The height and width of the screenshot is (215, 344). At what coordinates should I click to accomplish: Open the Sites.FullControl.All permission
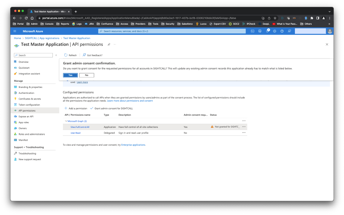click(80, 127)
